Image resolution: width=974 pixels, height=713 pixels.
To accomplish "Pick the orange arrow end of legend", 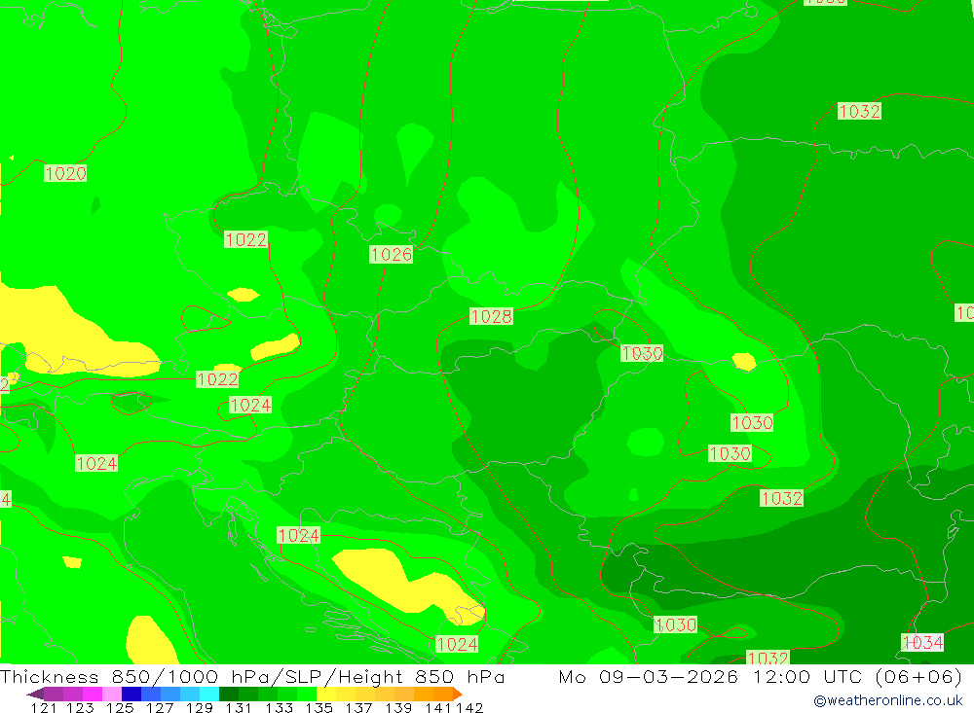I will pos(458,694).
